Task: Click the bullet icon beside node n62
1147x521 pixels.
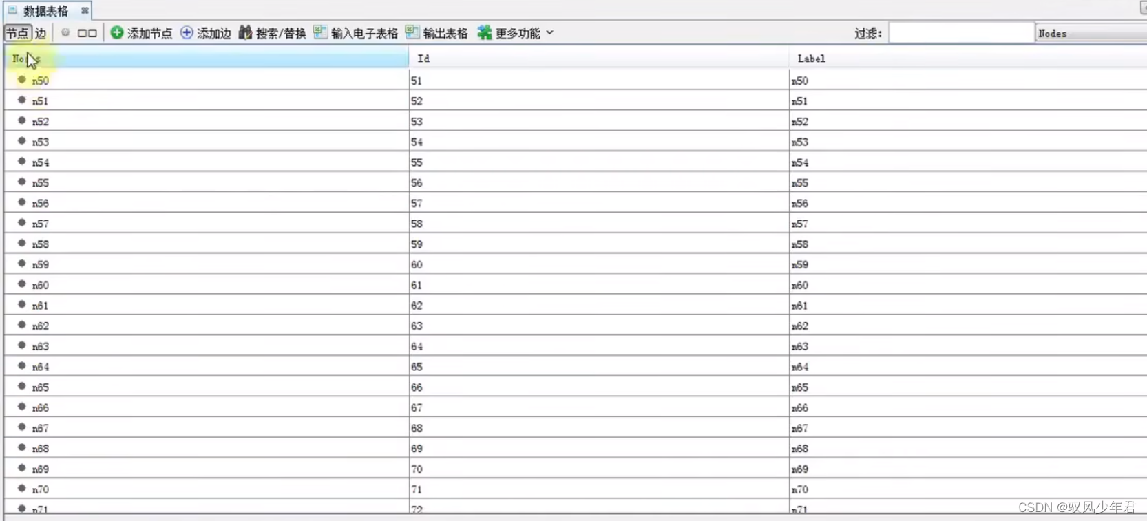Action: (22, 325)
